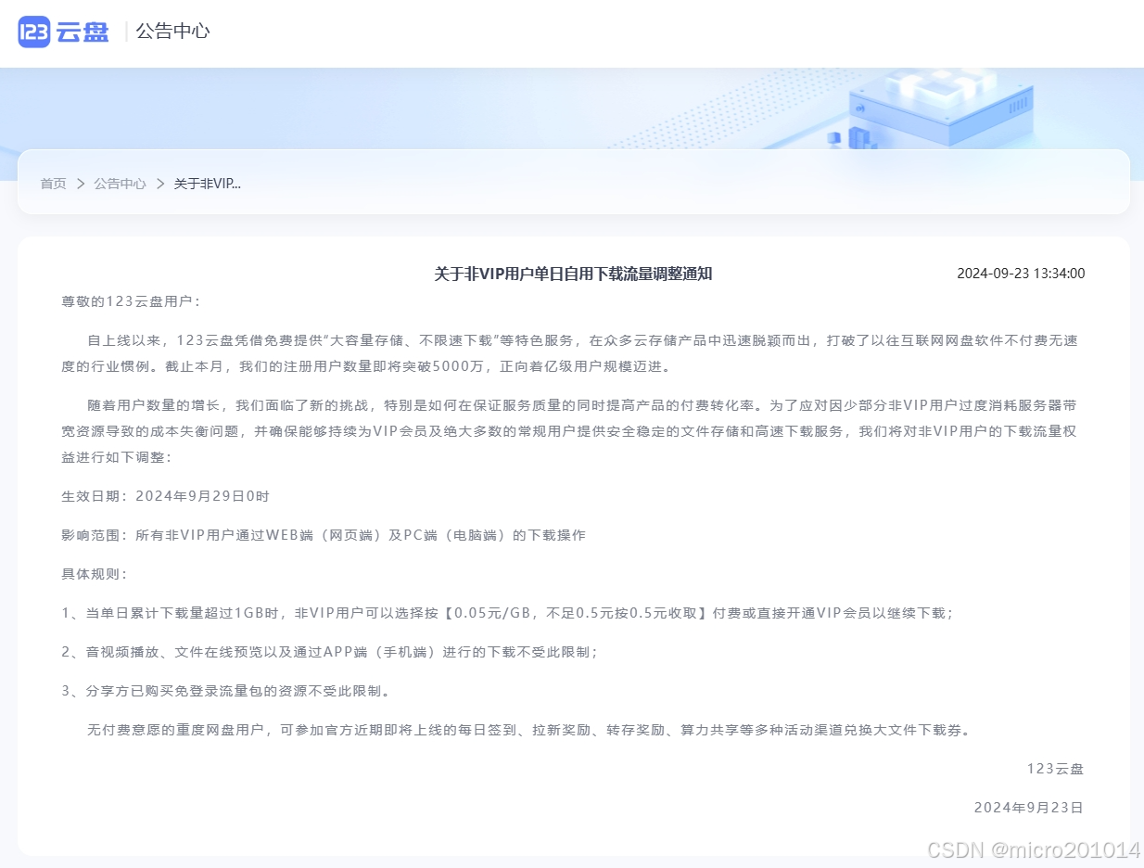1144x868 pixels.
Task: Click rule 3 about 免登录流量包
Action: 226,691
